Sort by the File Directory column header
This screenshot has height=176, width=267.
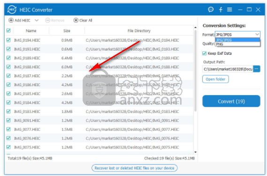pyautogui.click(x=139, y=31)
